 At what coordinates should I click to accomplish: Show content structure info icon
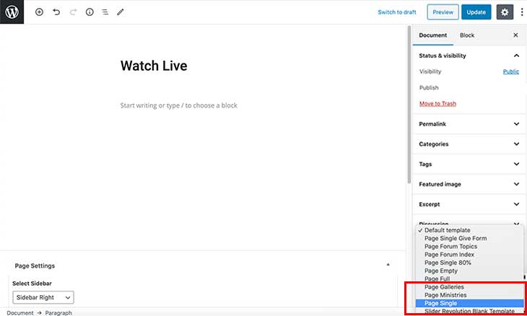pyautogui.click(x=90, y=12)
